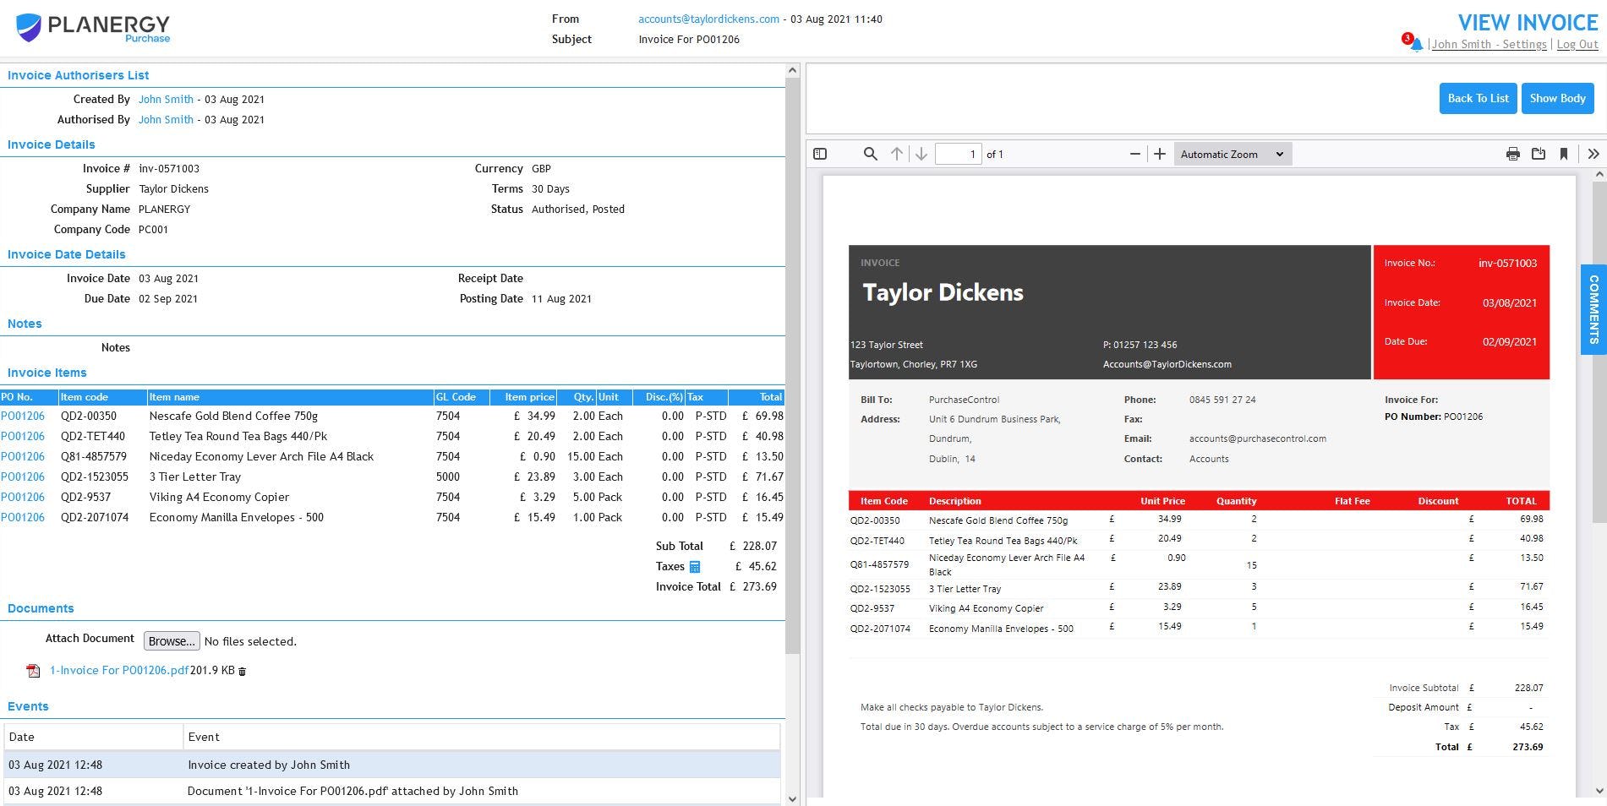Browse for a document to attach
The height and width of the screenshot is (806, 1607).
[x=172, y=641]
